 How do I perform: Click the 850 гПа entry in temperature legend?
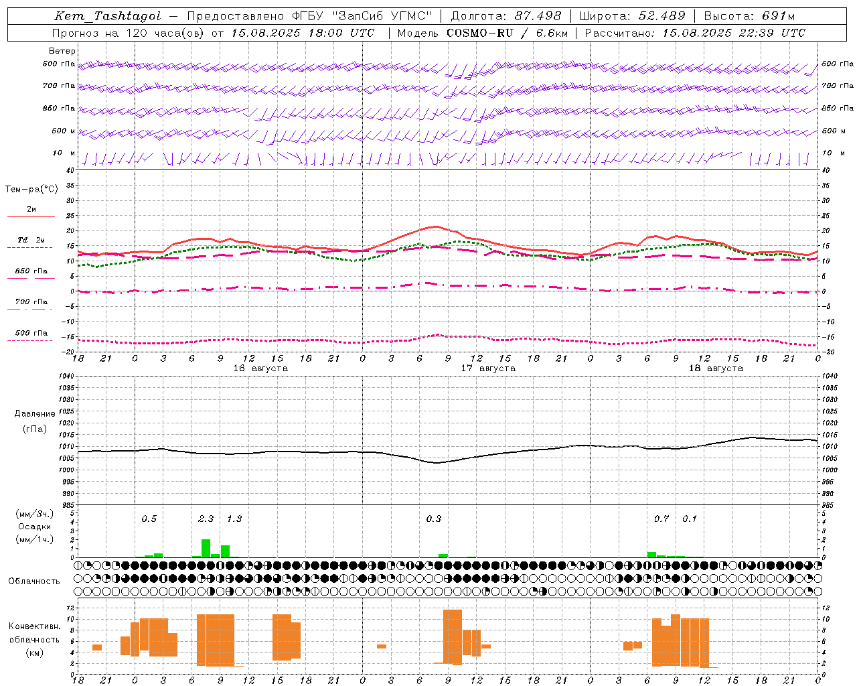[31, 271]
